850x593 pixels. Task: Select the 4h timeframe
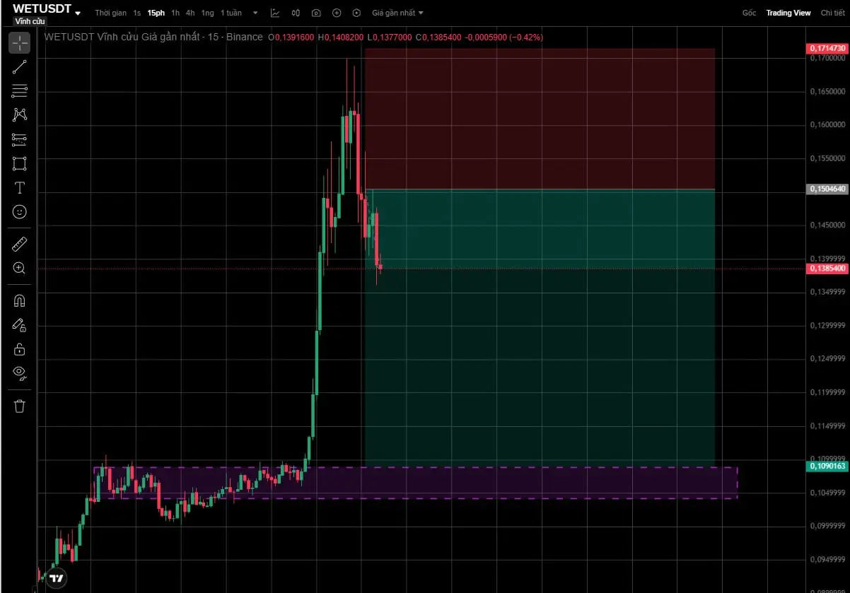(190, 13)
